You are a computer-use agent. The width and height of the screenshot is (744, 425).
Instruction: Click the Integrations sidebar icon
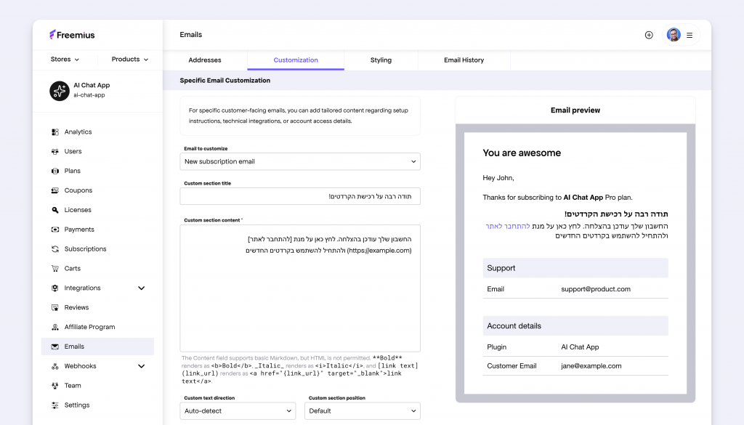click(55, 288)
